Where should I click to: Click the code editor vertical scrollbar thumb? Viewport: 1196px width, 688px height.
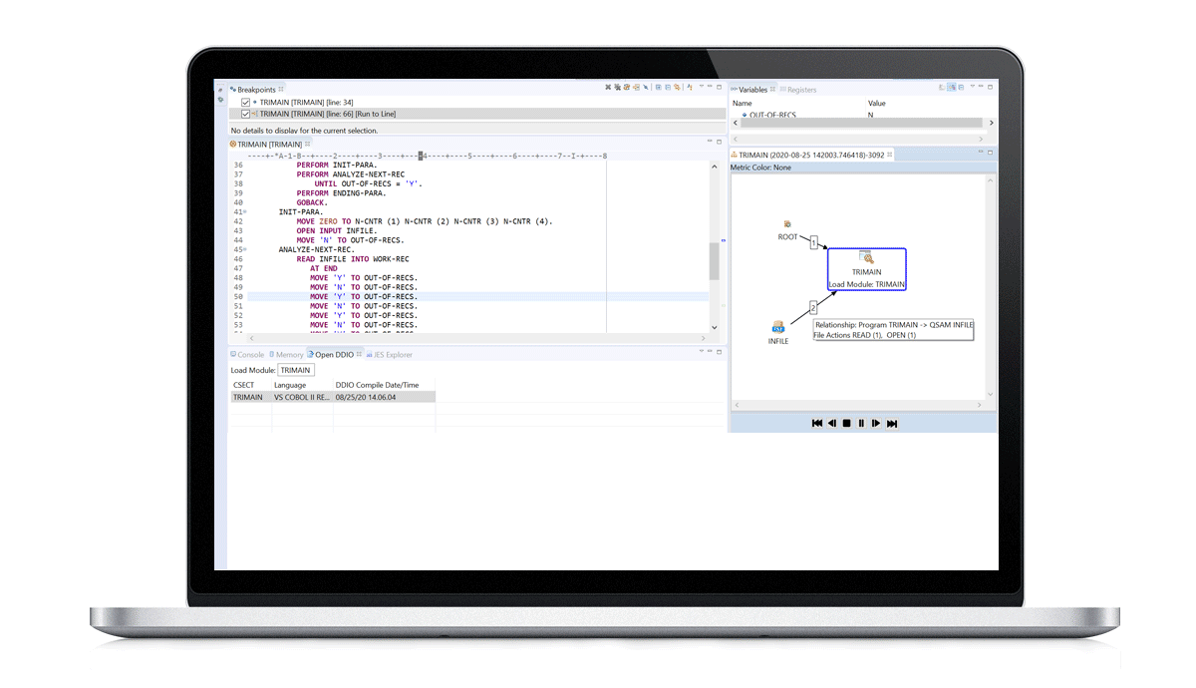714,261
